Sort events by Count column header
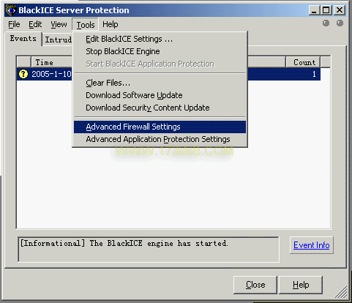The width and height of the screenshot is (352, 303). [x=303, y=62]
